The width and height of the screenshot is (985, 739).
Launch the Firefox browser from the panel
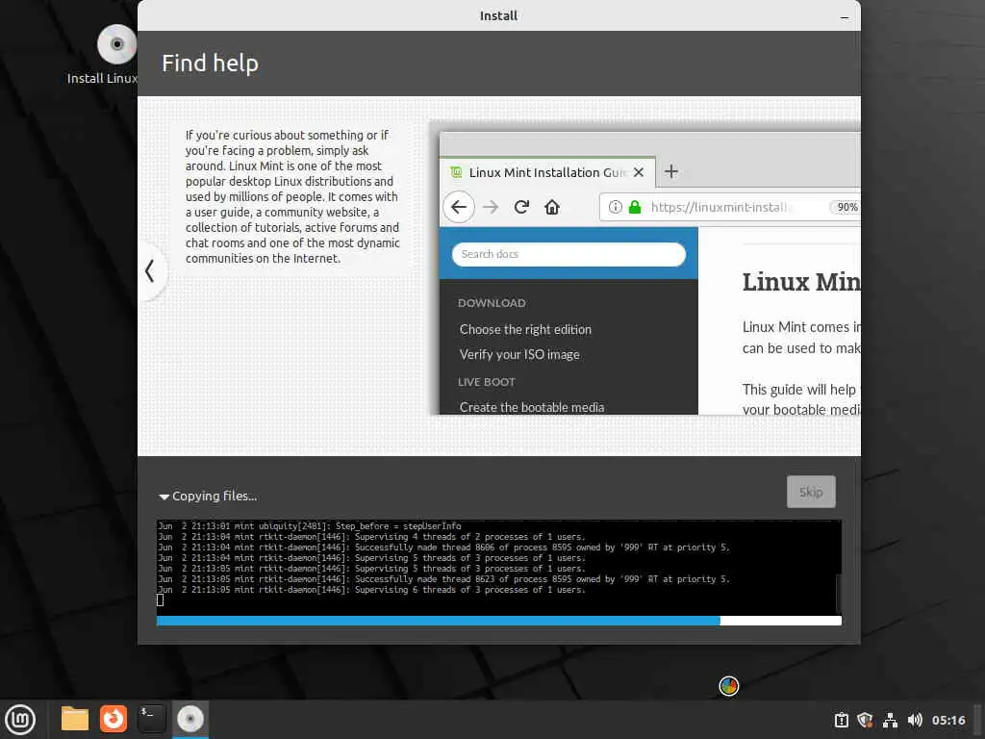[114, 719]
